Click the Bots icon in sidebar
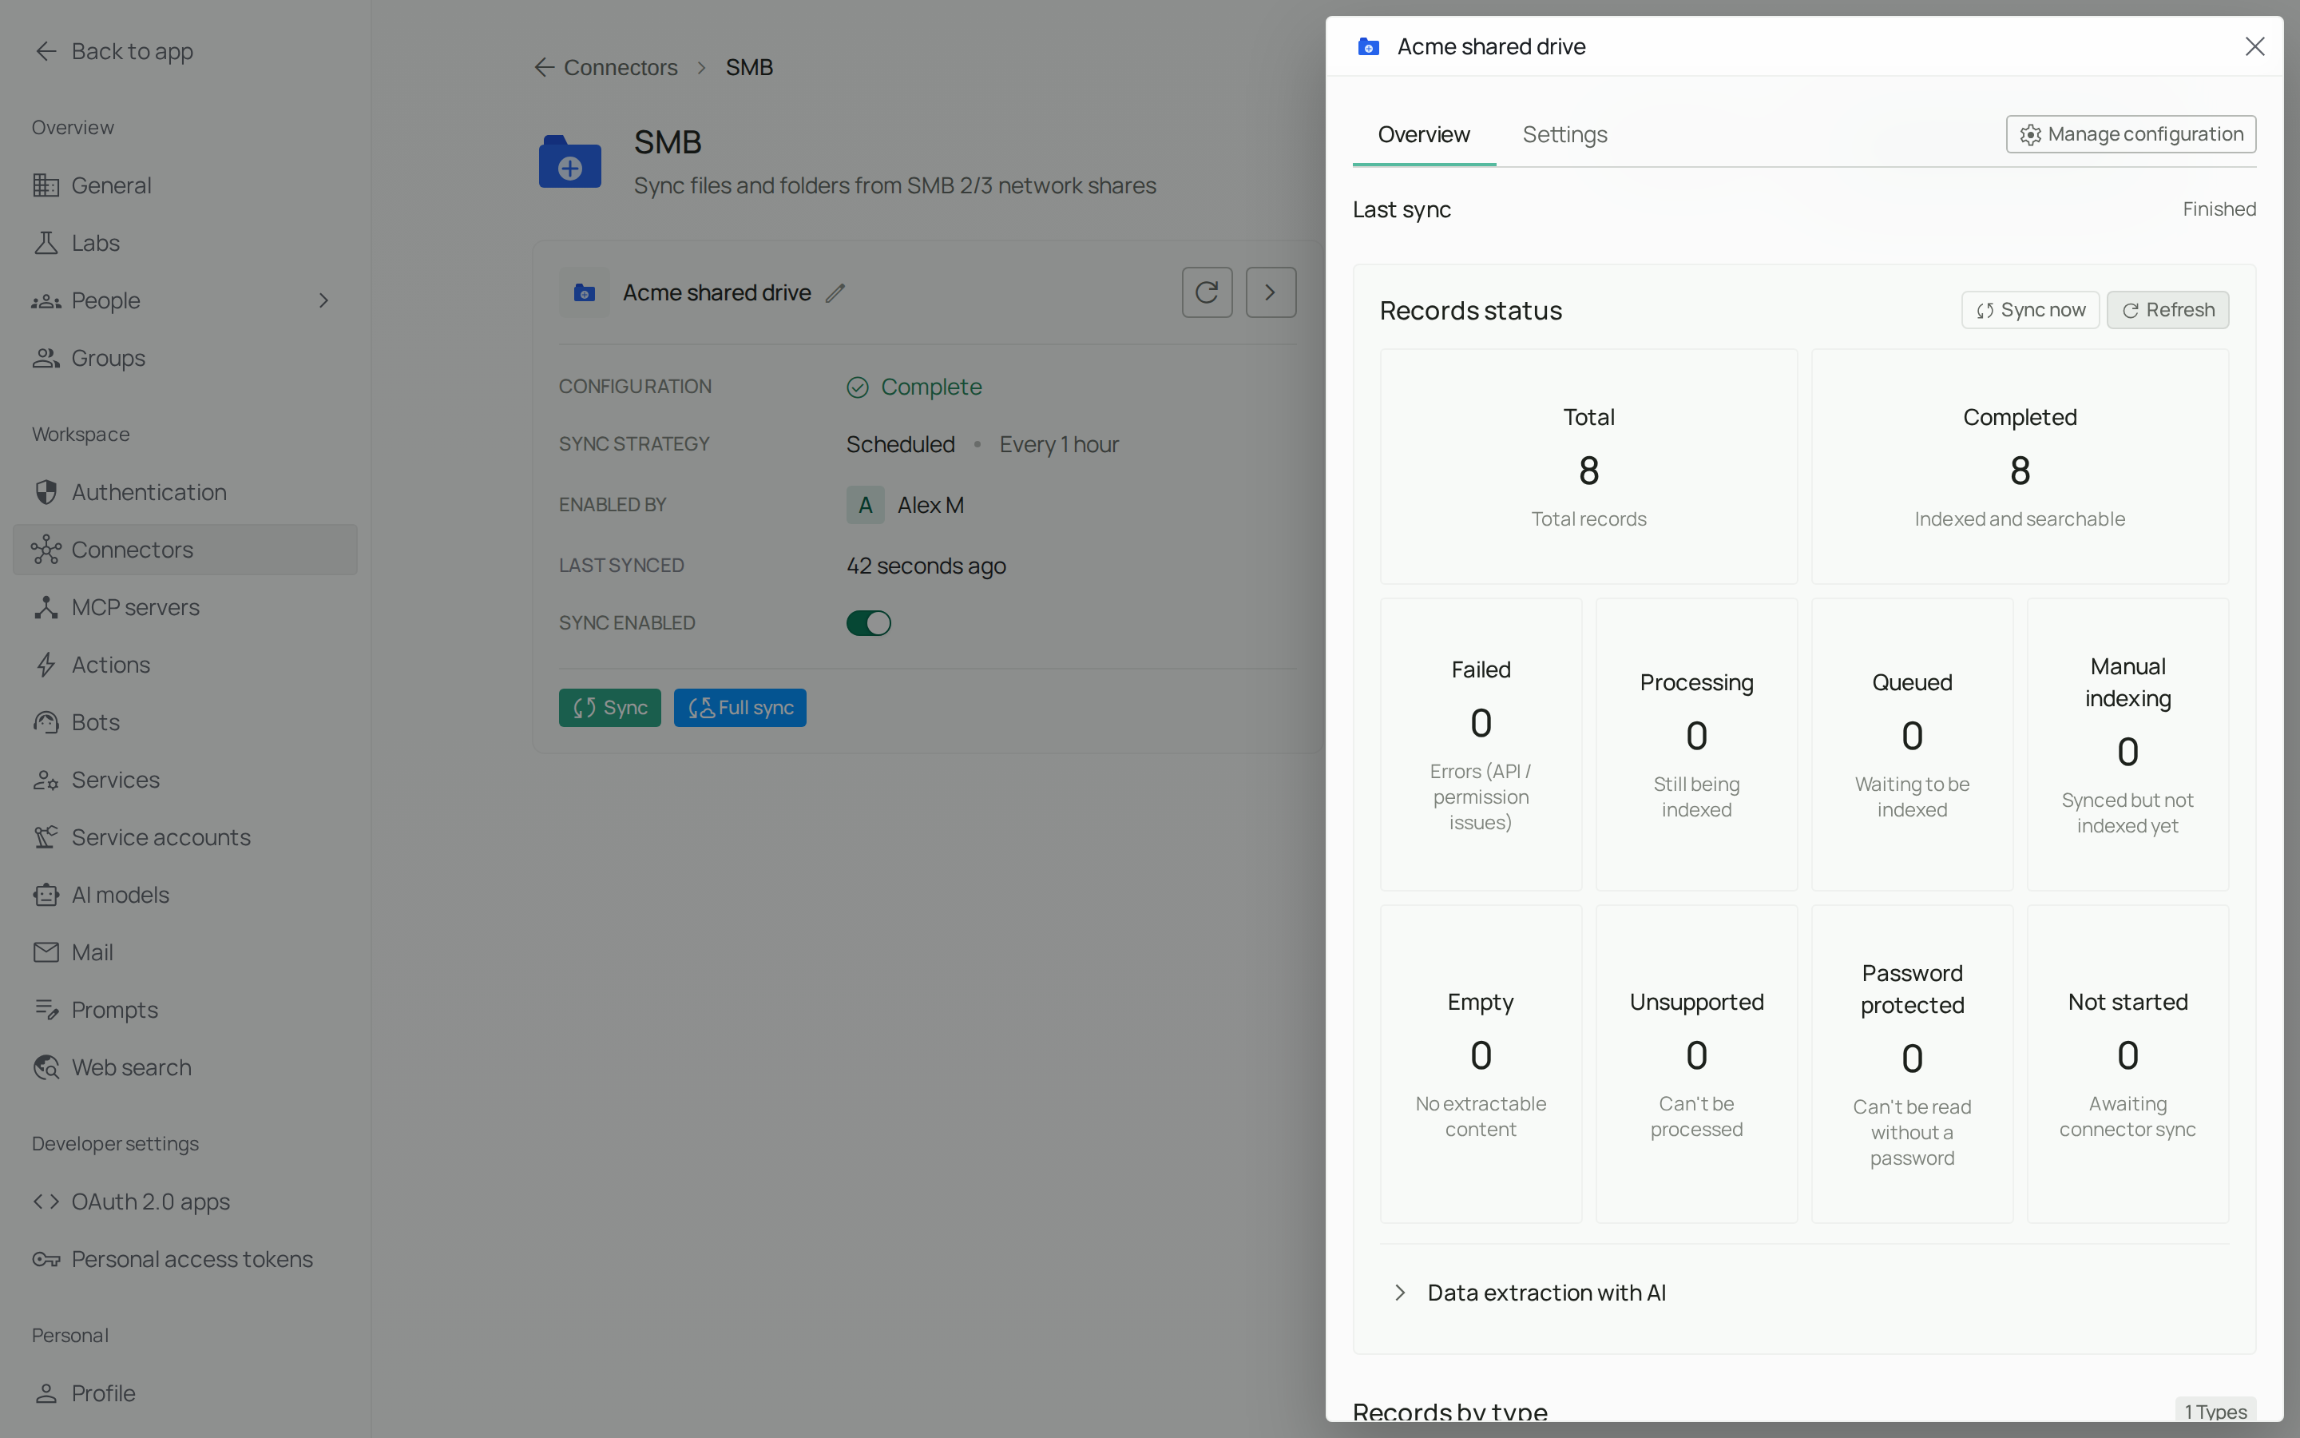 coord(46,722)
